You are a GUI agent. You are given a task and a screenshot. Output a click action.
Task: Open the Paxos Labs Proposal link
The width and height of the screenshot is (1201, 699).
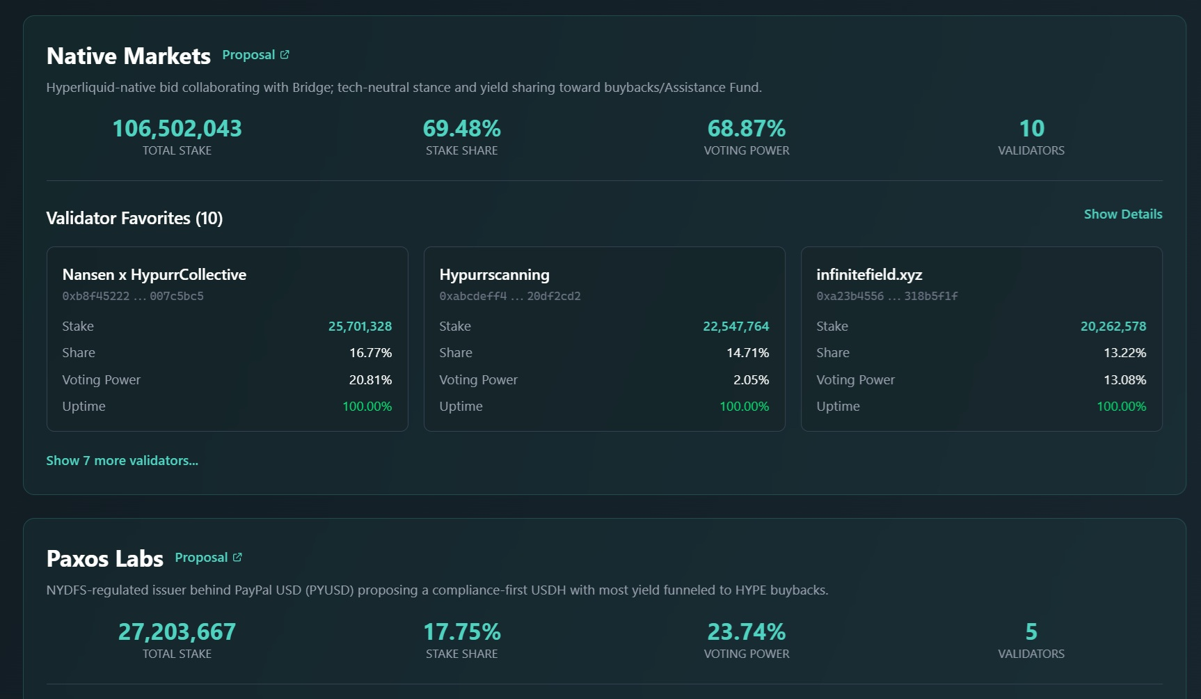coord(201,558)
